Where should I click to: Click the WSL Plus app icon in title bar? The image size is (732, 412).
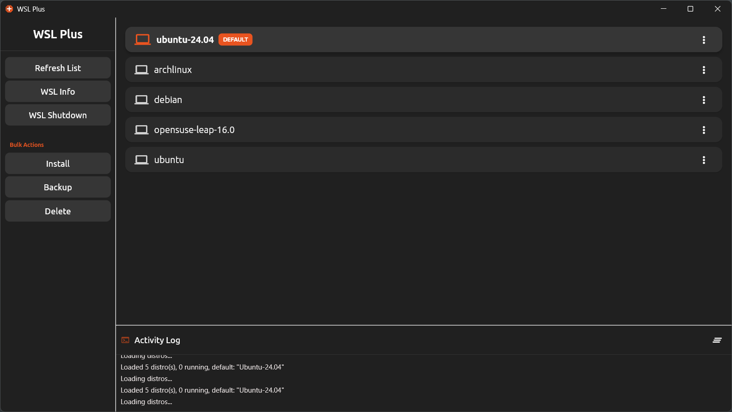(9, 9)
